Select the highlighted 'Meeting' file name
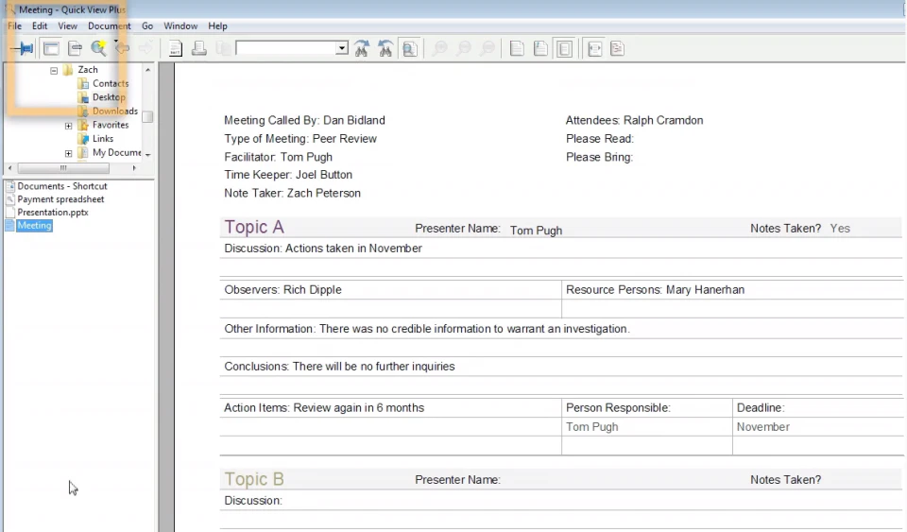Viewport: 907px width, 532px height. [34, 226]
